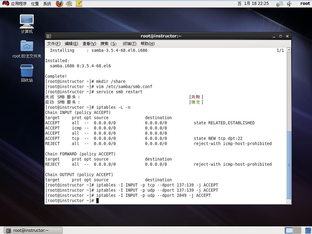Viewport: 312px width, 234px height.
Task: Launch Firefox from the top panel
Action: tap(59, 4)
